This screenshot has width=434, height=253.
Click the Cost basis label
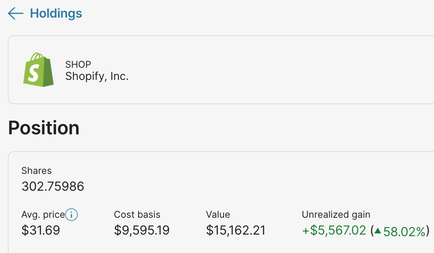coord(137,215)
